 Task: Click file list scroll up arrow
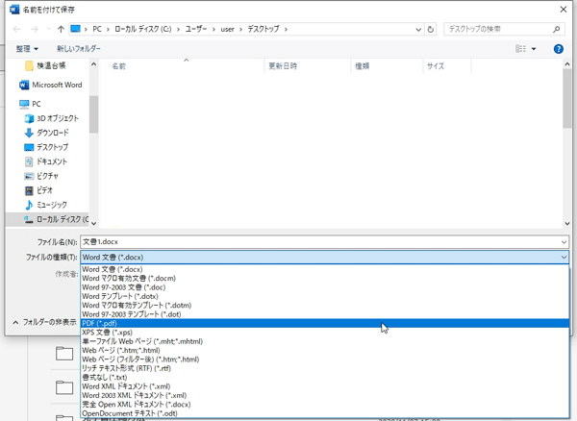tap(566, 64)
